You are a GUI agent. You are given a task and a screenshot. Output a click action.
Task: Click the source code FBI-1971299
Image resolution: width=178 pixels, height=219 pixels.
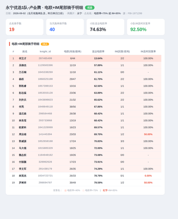pyautogui.click(x=135, y=14)
